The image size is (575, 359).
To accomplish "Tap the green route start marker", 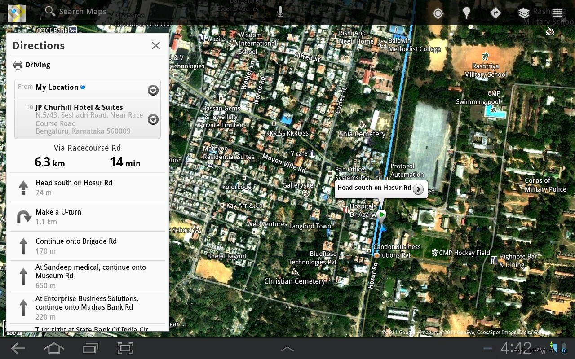I will point(381,215).
